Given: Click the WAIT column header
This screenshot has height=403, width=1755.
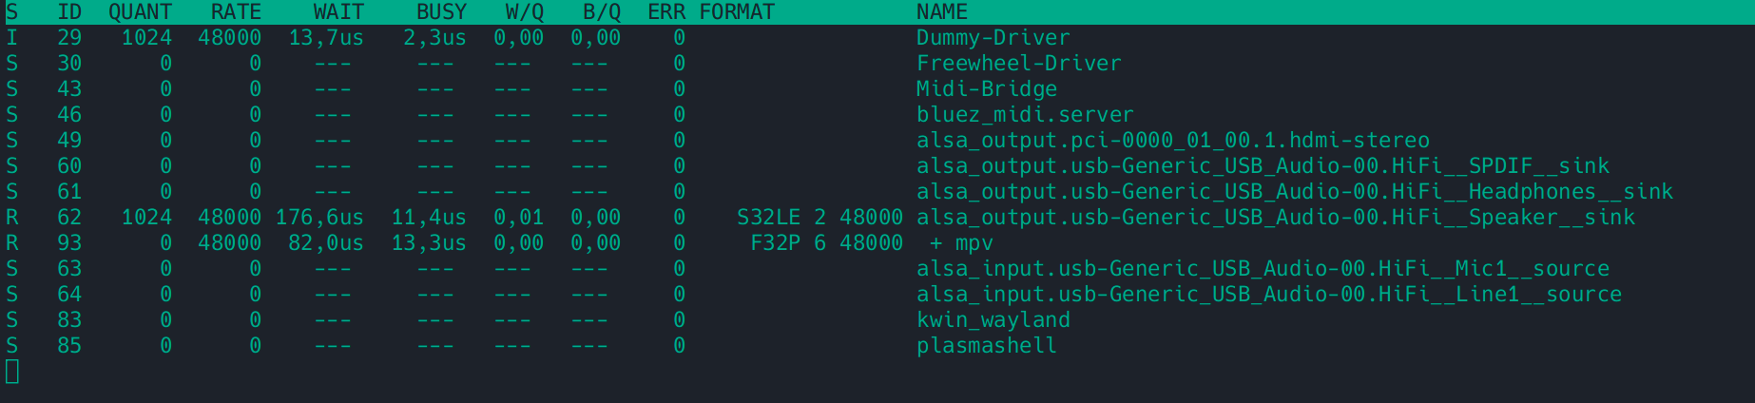Looking at the screenshot, I should tap(338, 12).
